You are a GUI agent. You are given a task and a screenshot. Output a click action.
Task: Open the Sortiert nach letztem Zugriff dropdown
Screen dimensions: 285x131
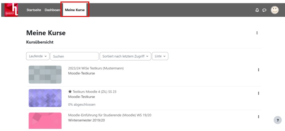125,56
